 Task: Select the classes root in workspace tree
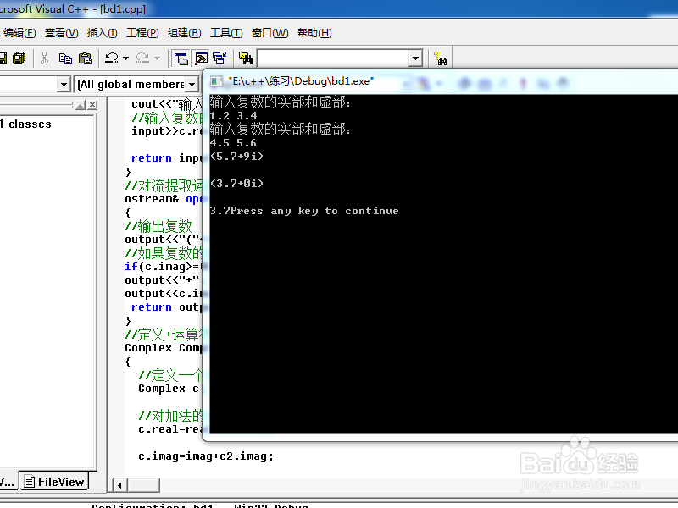[26, 124]
